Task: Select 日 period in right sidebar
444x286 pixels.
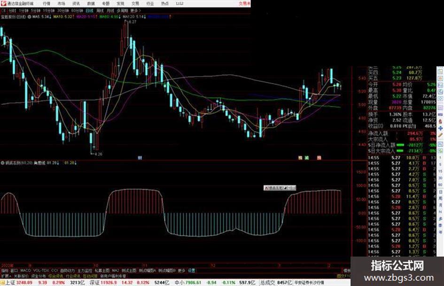Action: click(x=441, y=192)
